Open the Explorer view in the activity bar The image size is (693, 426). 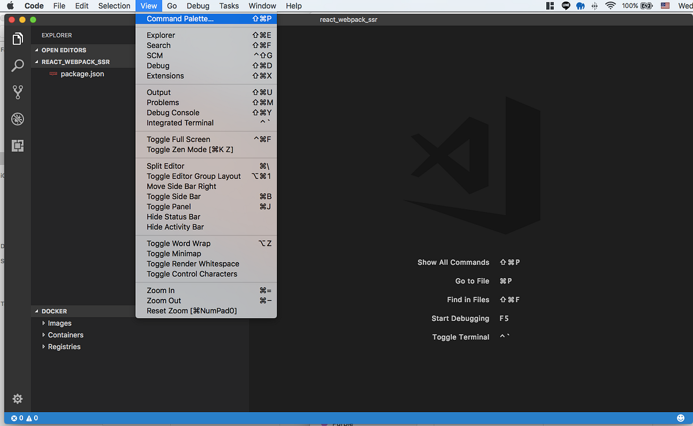tap(17, 38)
